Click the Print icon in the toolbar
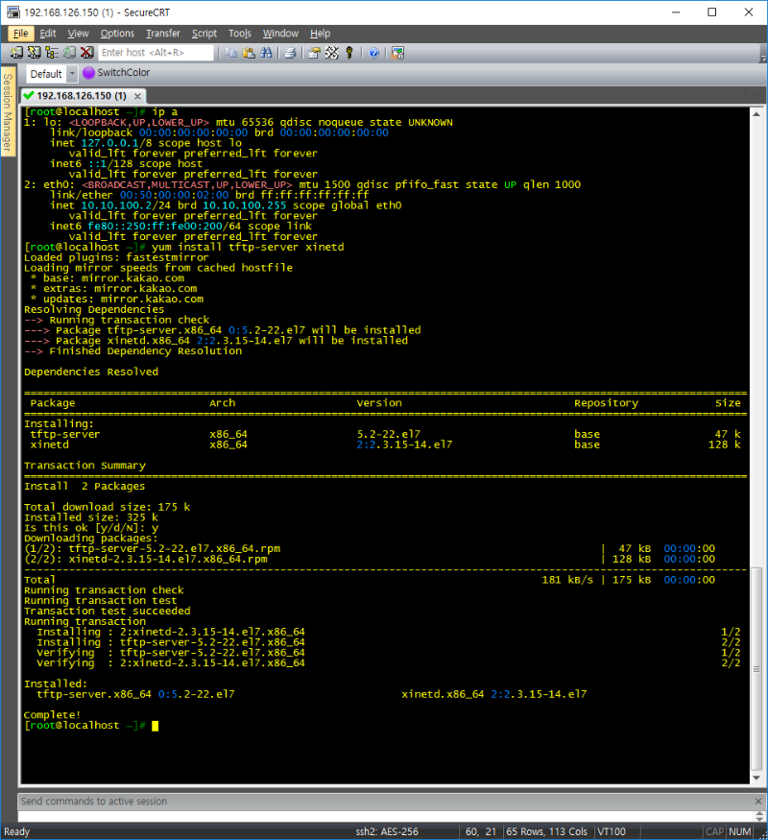Screen dimensions: 768x840 click(290, 53)
